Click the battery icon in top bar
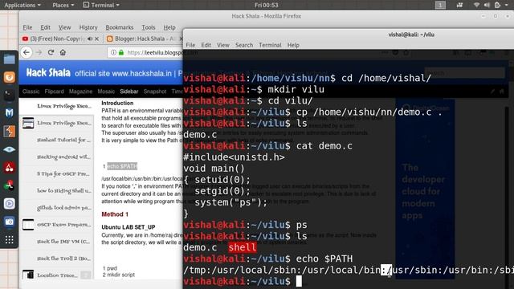Viewport: 514px width, 289px height. (497, 5)
